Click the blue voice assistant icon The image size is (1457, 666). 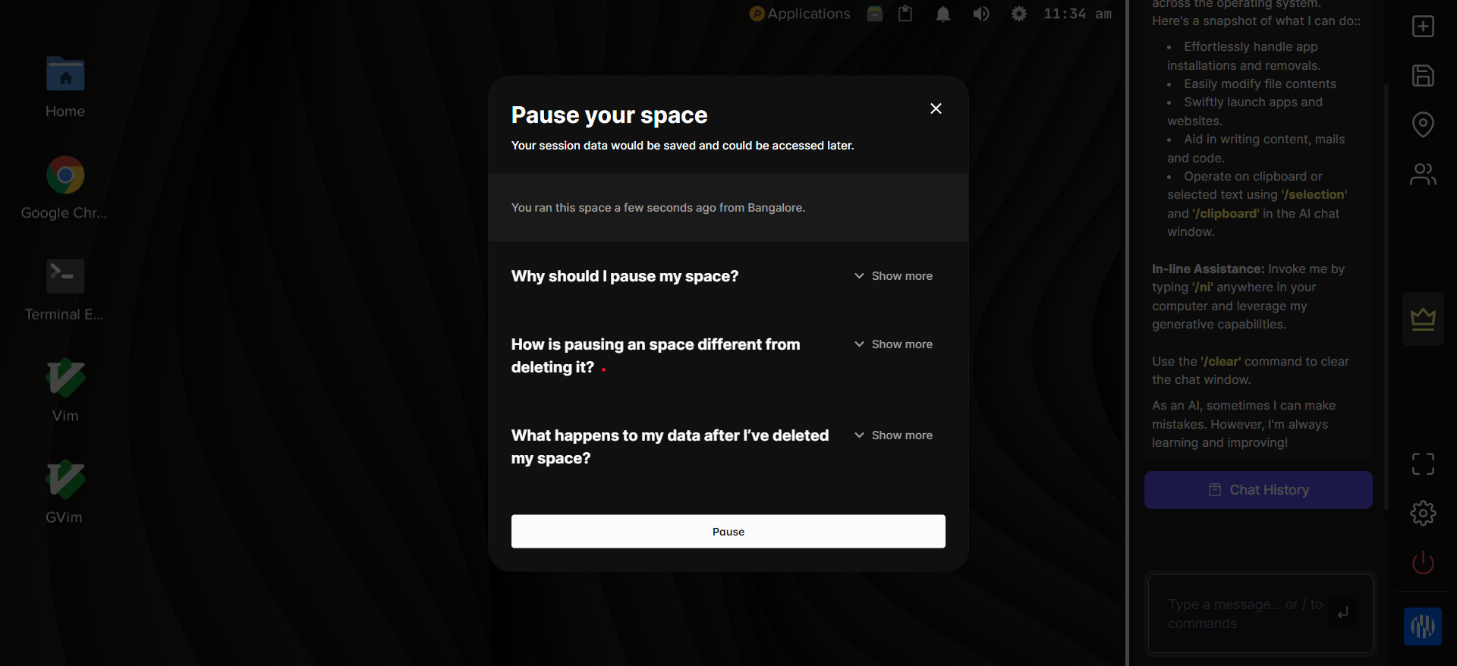pos(1422,627)
